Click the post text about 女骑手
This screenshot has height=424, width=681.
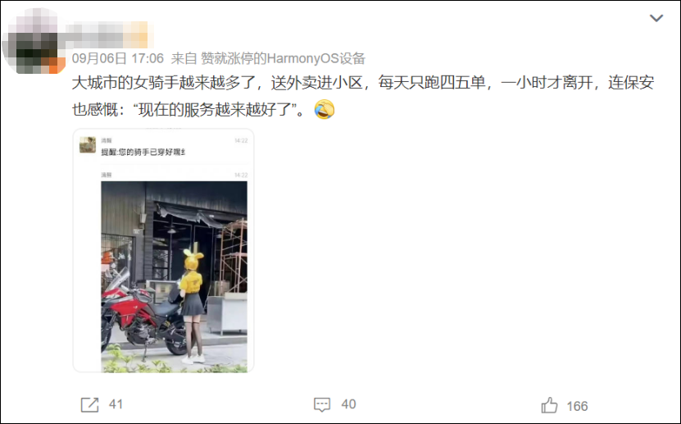[x=363, y=96]
